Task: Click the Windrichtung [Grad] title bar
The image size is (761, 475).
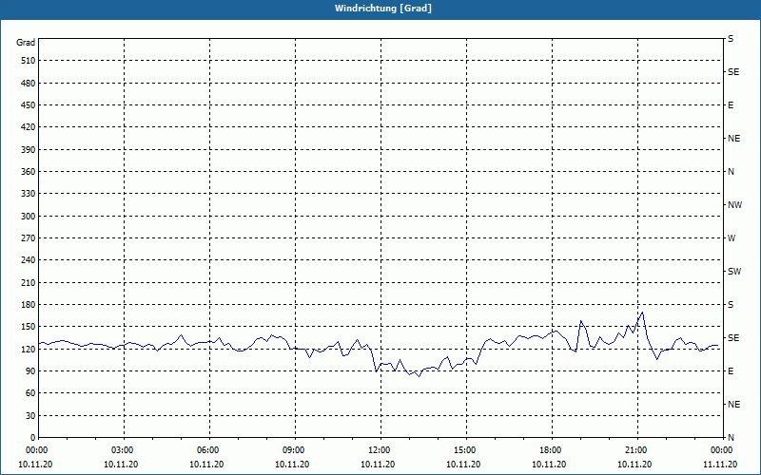Action: [x=380, y=9]
